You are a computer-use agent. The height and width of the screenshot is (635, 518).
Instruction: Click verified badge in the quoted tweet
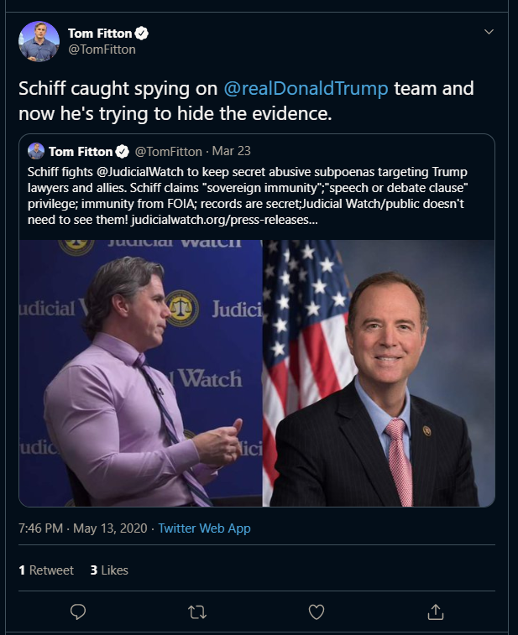tap(123, 152)
